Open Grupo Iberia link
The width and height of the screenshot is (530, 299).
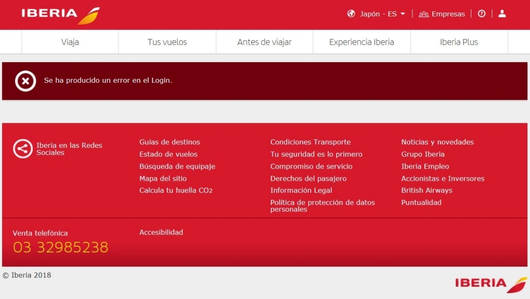click(x=423, y=154)
